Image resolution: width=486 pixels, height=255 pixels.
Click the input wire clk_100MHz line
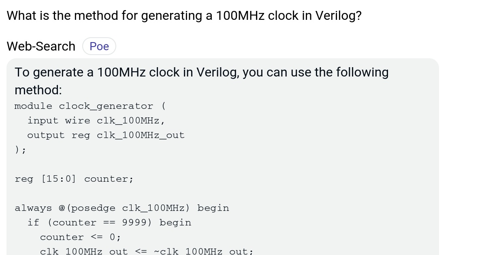pos(96,120)
